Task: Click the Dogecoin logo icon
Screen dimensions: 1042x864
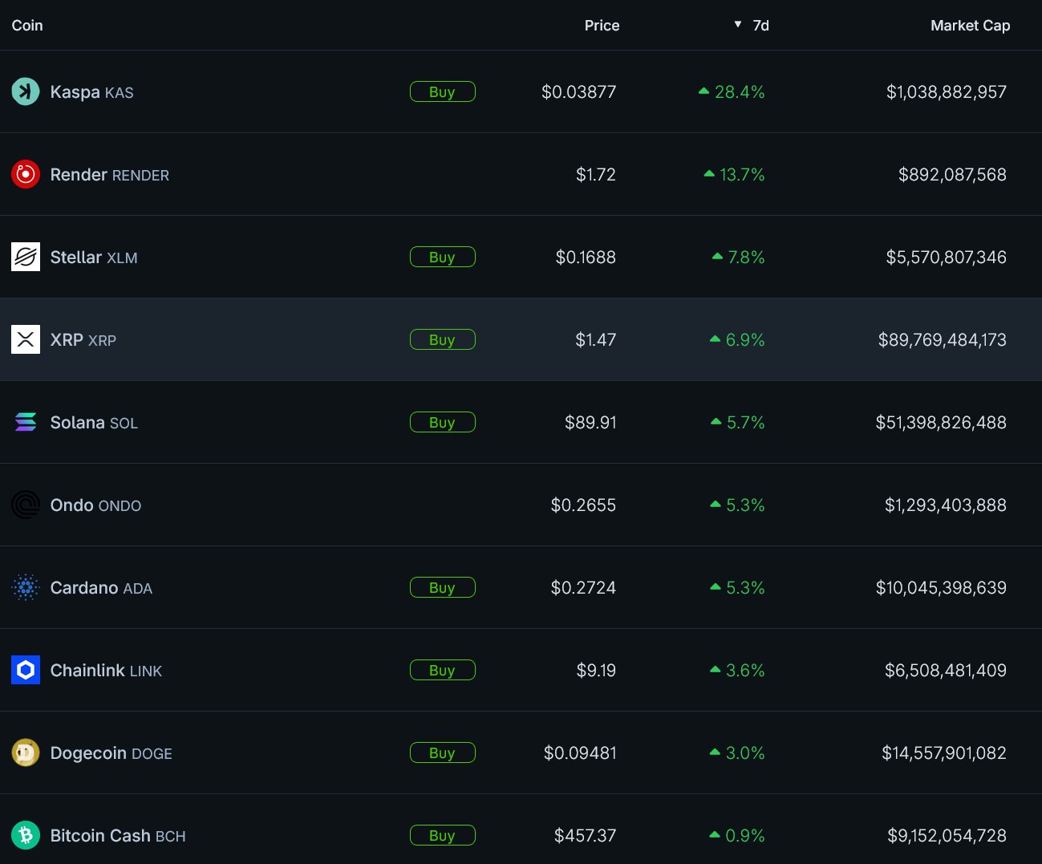Action: tap(26, 752)
